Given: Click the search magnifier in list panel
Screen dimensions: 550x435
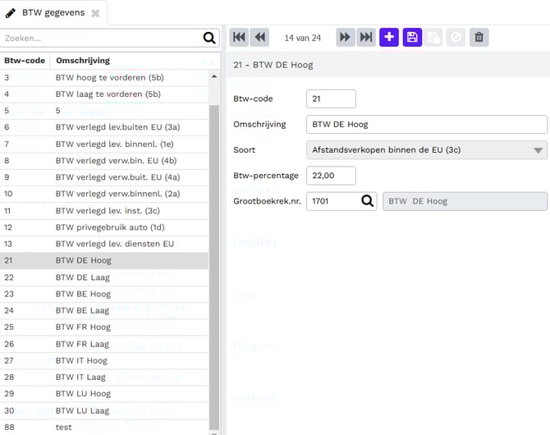Looking at the screenshot, I should coord(209,38).
